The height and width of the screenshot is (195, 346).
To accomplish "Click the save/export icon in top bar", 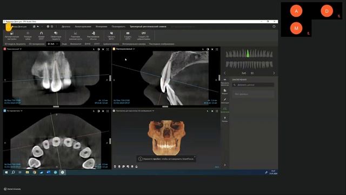I will click(x=34, y=27).
